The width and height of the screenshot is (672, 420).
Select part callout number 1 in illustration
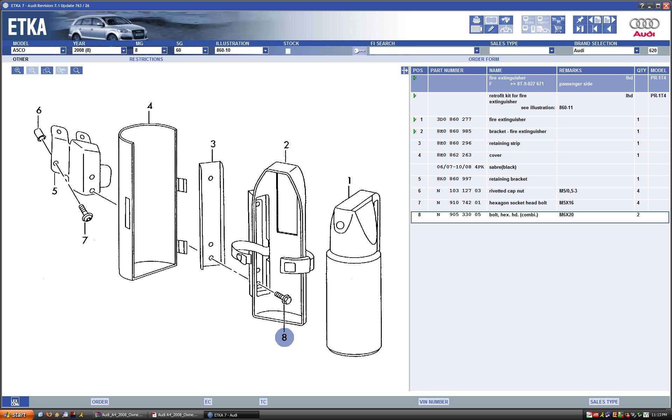tap(349, 181)
